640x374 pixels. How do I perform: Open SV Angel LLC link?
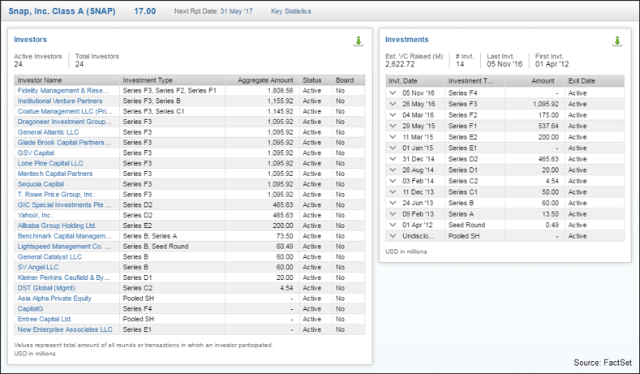pyautogui.click(x=38, y=267)
